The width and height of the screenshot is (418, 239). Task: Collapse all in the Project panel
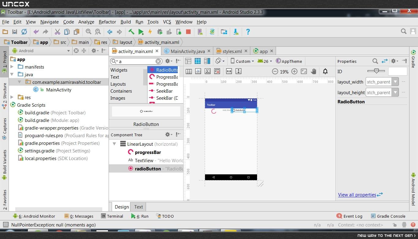pyautogui.click(x=84, y=51)
